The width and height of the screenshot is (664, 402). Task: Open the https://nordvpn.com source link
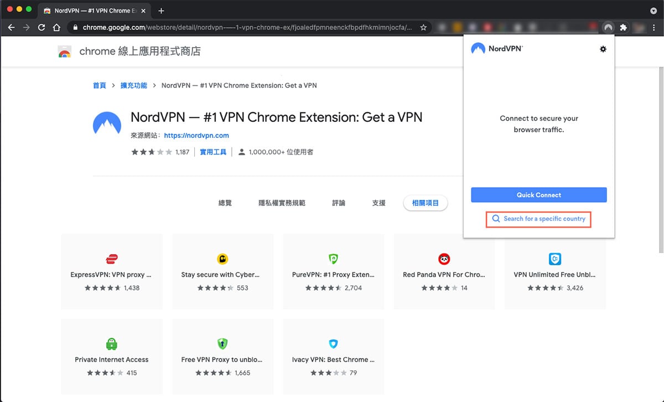196,135
